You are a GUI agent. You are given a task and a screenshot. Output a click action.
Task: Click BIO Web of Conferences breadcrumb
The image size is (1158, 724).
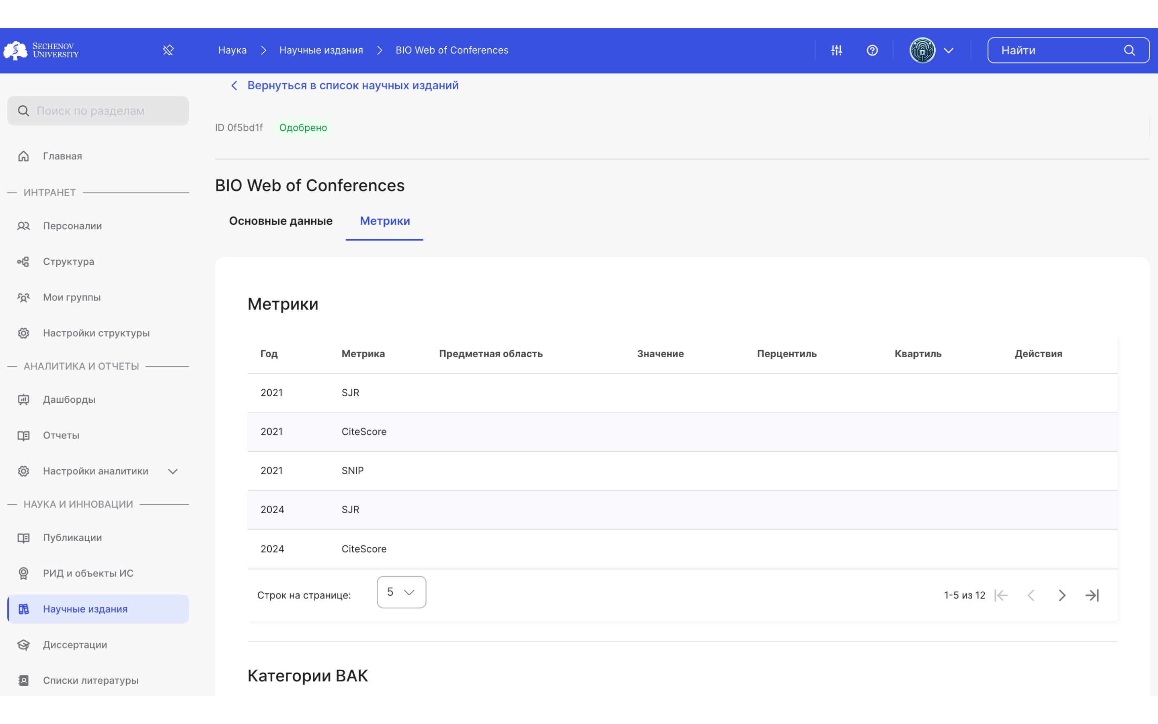[x=452, y=50]
